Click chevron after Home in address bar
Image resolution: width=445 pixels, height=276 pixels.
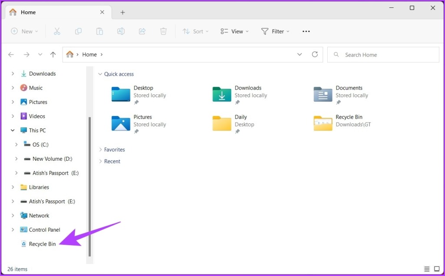tap(102, 54)
